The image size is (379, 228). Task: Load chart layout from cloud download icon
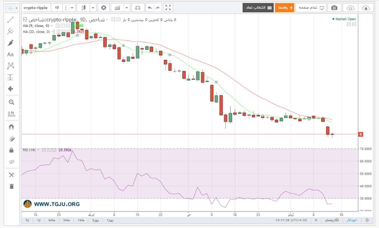tap(350, 8)
